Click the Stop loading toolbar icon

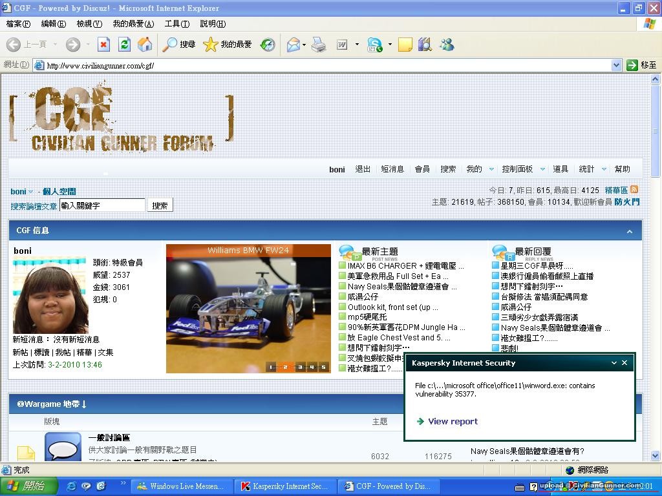point(103,45)
